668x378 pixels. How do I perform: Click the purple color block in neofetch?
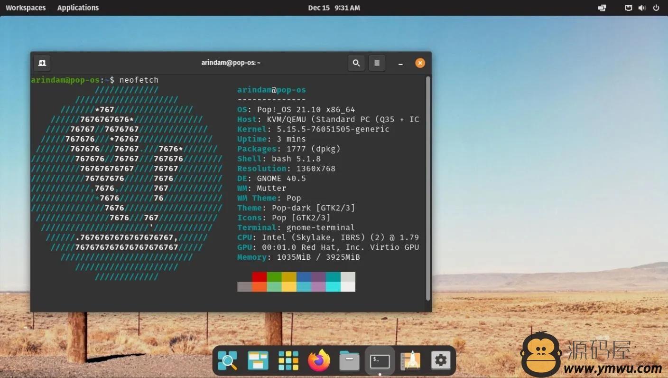click(318, 277)
